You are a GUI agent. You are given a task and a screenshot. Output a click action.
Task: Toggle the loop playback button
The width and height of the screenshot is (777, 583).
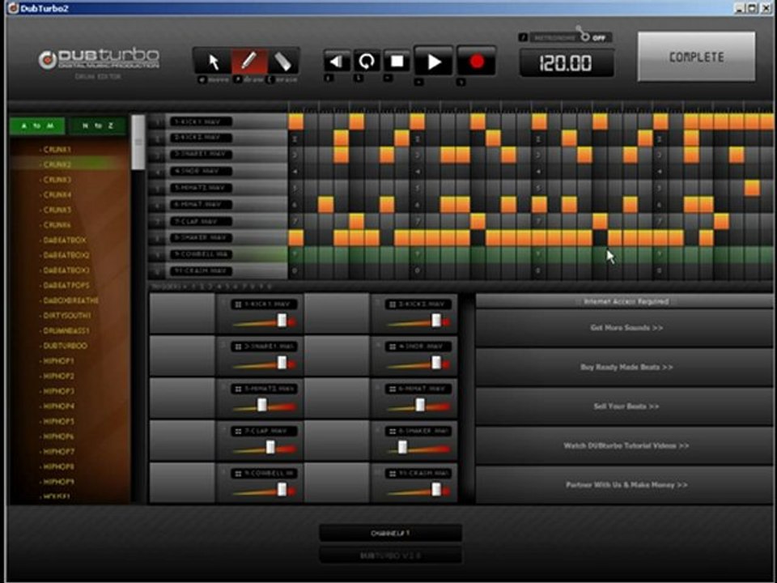367,62
